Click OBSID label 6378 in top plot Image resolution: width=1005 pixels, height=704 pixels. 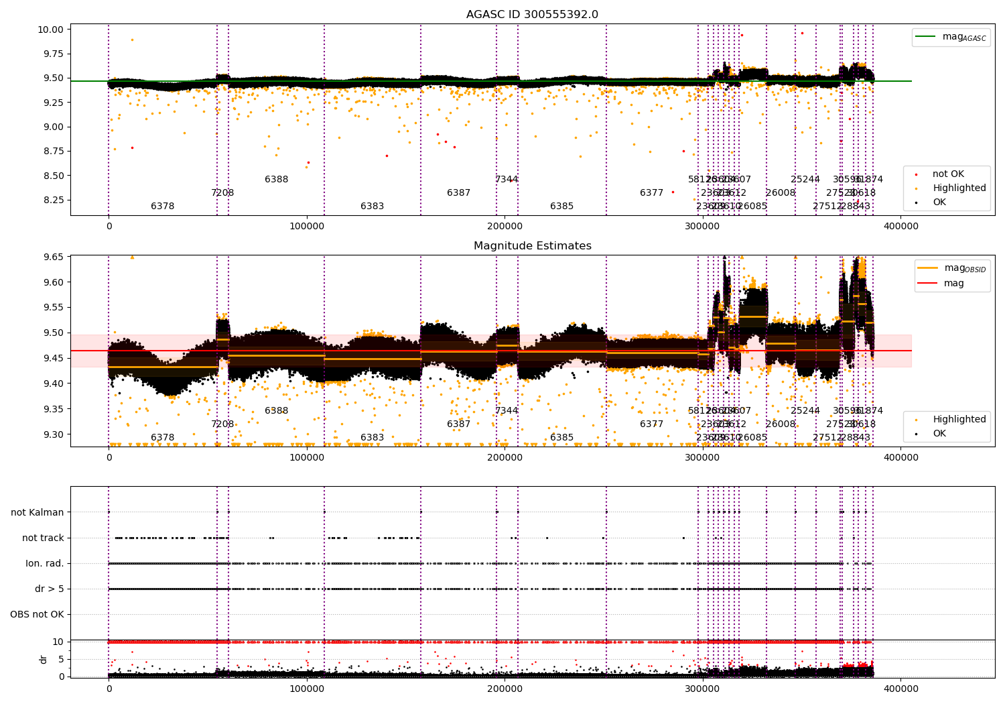163,207
